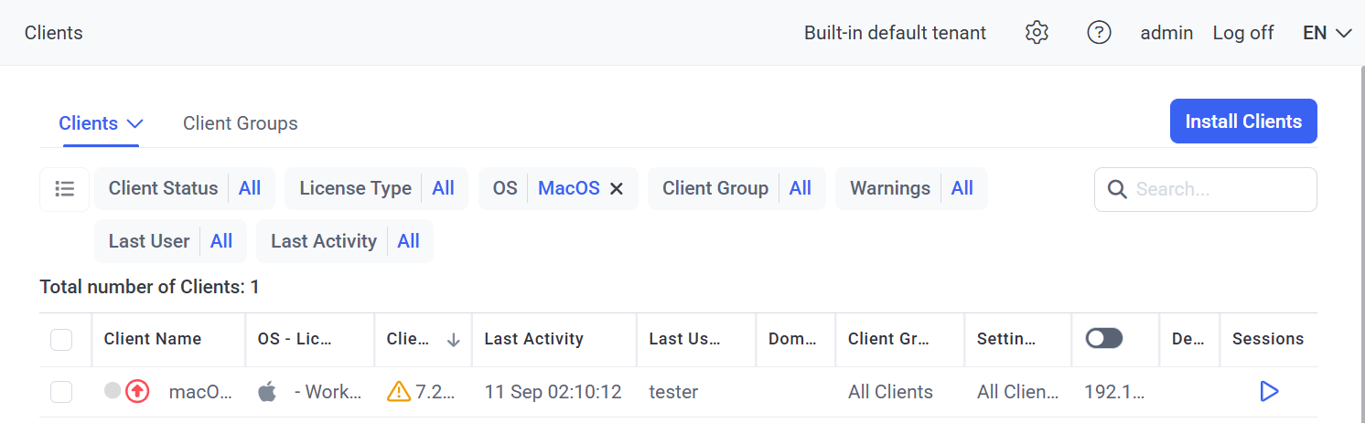This screenshot has height=423, width=1365.
Task: Click the Search input field
Action: pos(1217,189)
